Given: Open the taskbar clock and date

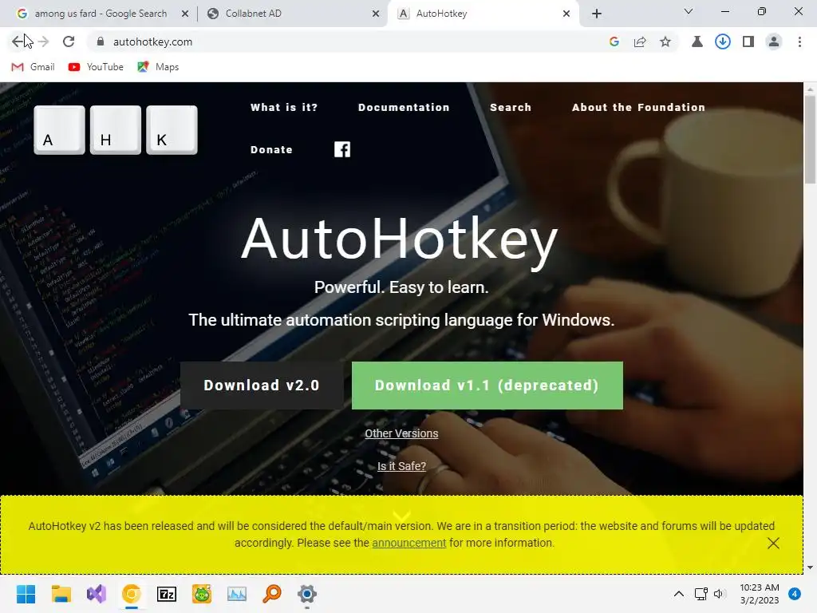Looking at the screenshot, I should click(760, 594).
